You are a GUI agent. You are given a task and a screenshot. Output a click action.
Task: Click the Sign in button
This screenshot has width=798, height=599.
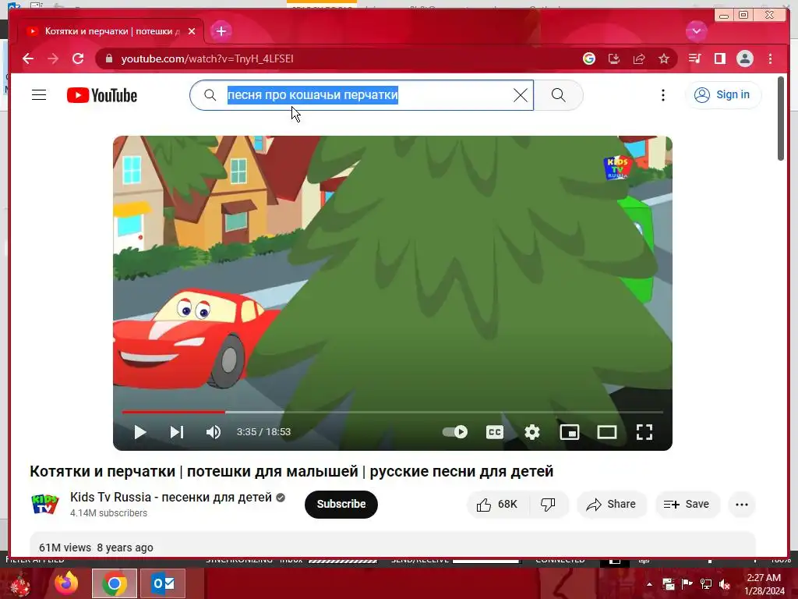click(723, 94)
